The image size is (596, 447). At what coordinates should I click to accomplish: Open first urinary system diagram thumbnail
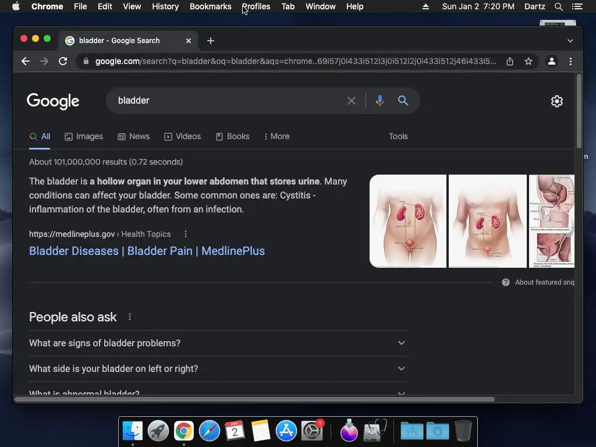(x=408, y=221)
